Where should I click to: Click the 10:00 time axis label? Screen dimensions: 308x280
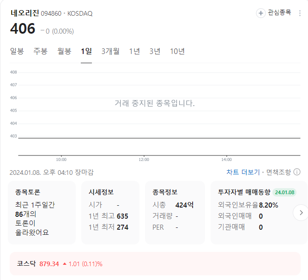click(x=61, y=160)
